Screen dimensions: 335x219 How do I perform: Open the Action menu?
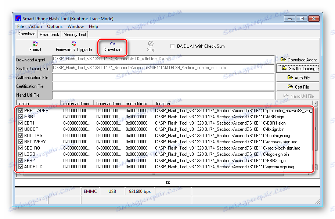click(35, 26)
